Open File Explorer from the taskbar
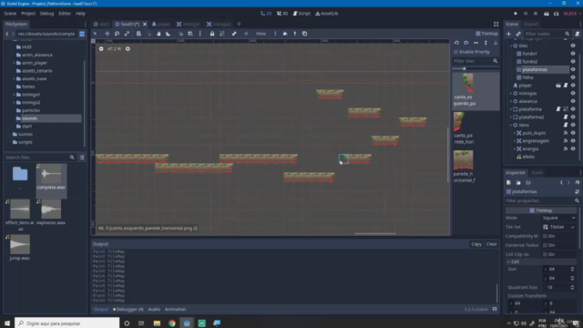Viewport: 583px width, 328px height. [157, 323]
